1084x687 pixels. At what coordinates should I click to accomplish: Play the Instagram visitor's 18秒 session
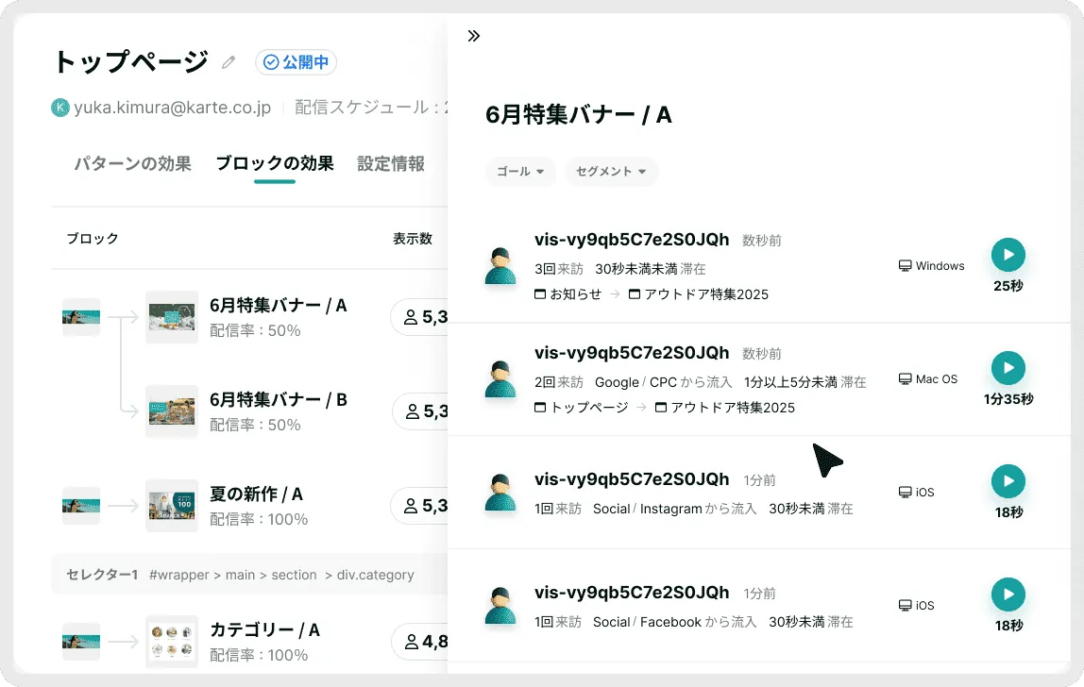point(1008,481)
